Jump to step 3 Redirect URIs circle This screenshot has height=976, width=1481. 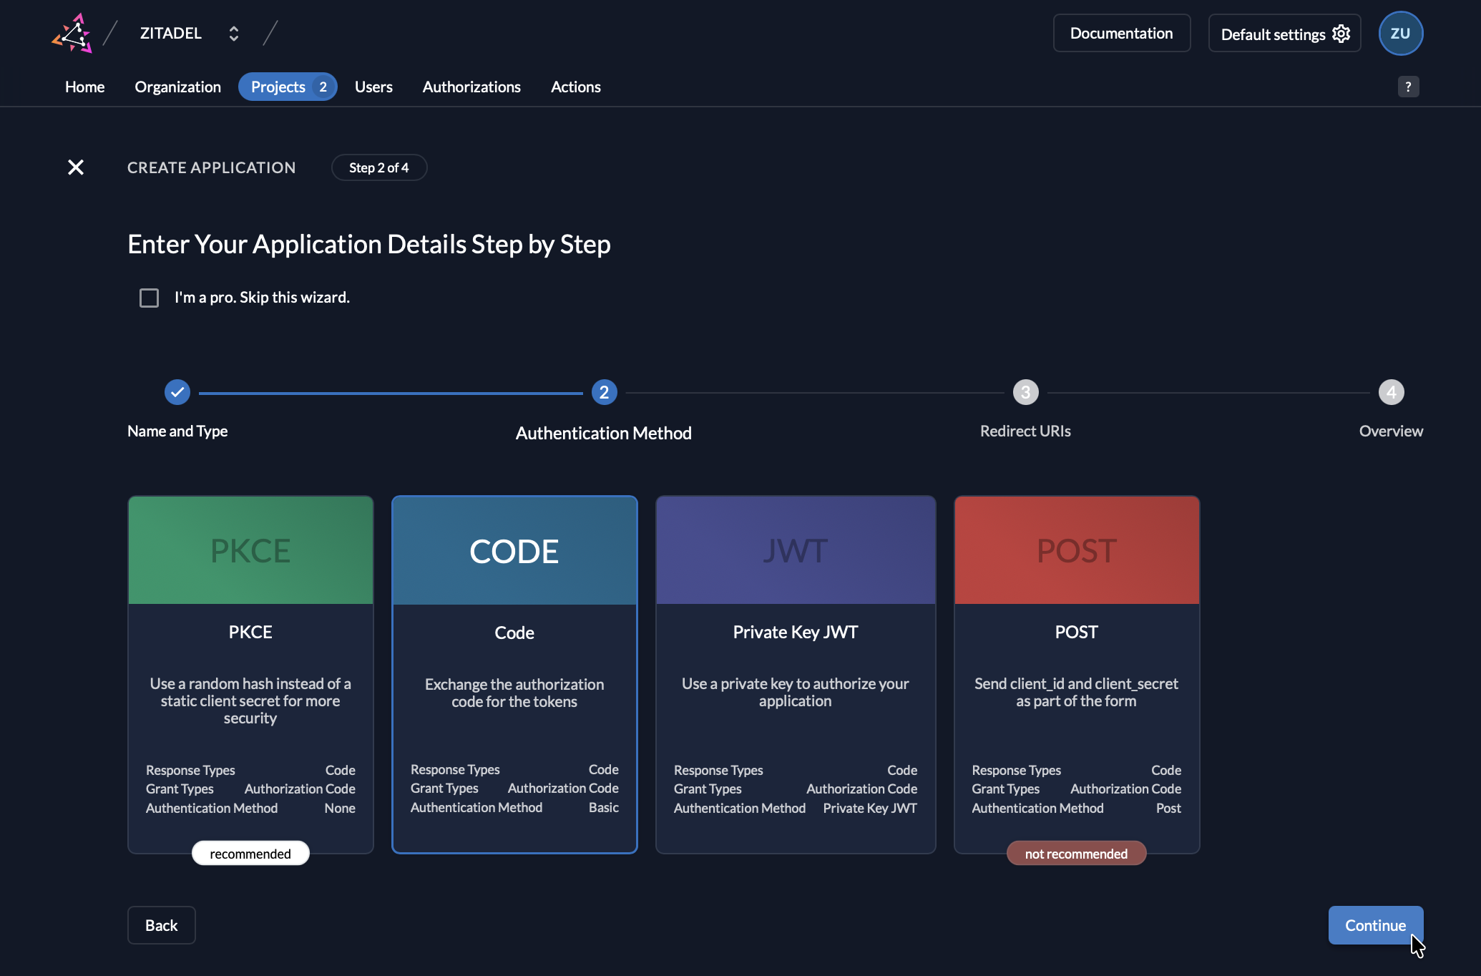pyautogui.click(x=1025, y=392)
